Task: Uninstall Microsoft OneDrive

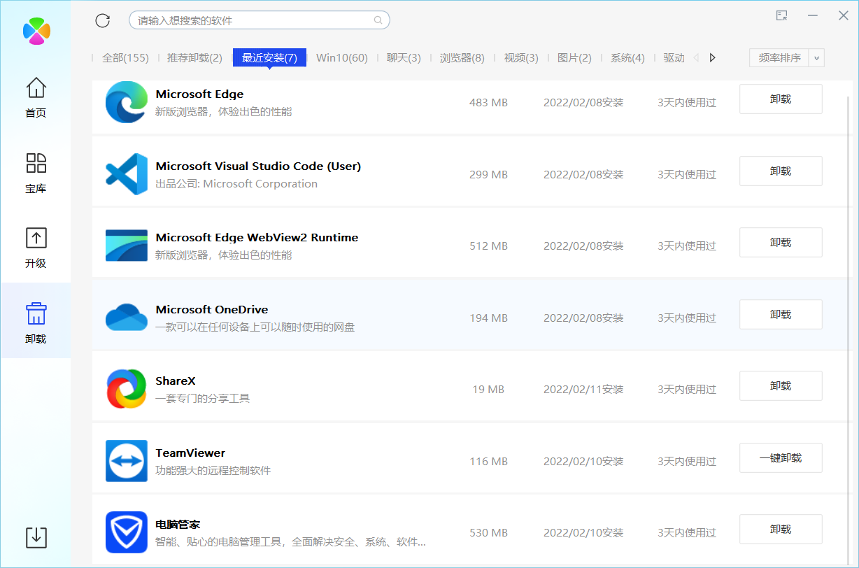Action: 781,315
